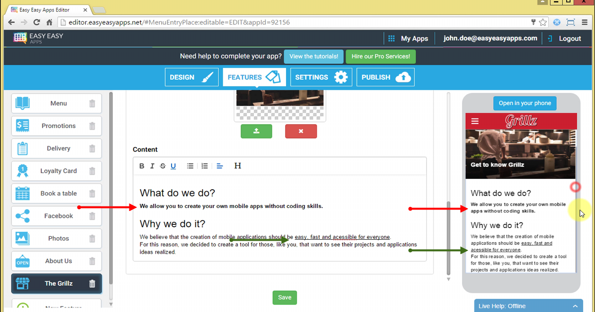Insert a numbered list
Screen dimensions: 595x312
(205, 166)
